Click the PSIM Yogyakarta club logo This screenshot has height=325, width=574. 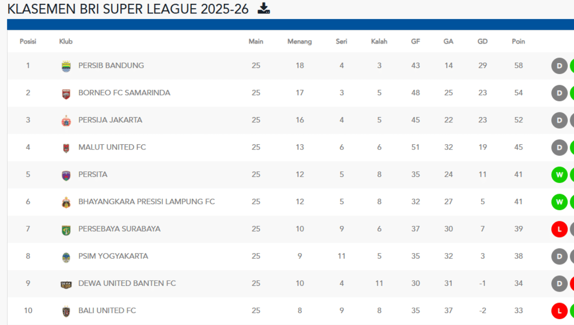tap(65, 256)
